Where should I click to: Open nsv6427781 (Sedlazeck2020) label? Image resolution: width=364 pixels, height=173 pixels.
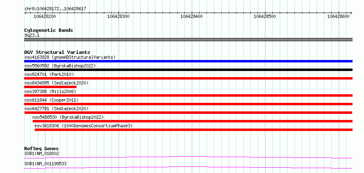[56, 109]
